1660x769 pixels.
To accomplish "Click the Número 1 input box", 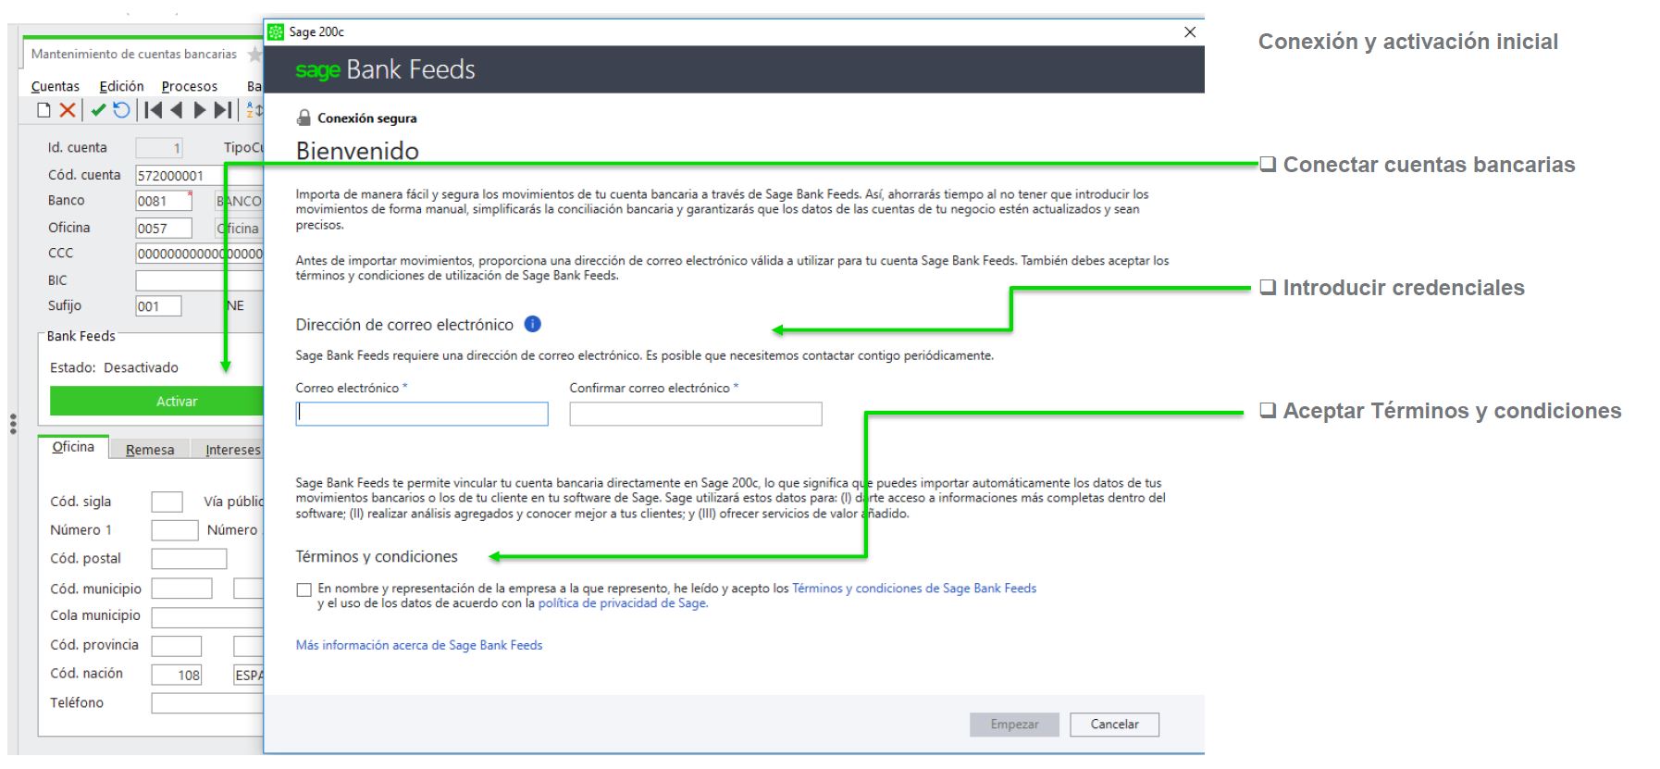I will [x=174, y=530].
